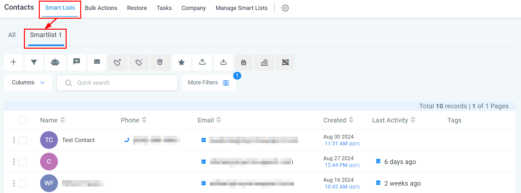This screenshot has width=521, height=193.
Task: Open the Company tab
Action: [x=194, y=8]
